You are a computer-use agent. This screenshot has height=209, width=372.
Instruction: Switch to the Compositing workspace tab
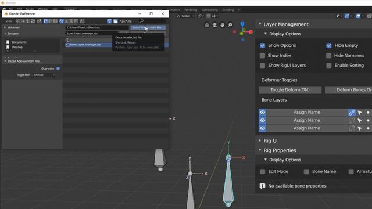(209, 10)
